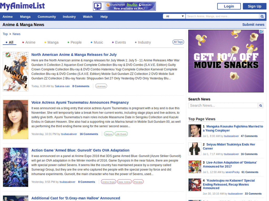Click author sevenPocky link
The height and width of the screenshot is (201, 269).
[x=232, y=172]
